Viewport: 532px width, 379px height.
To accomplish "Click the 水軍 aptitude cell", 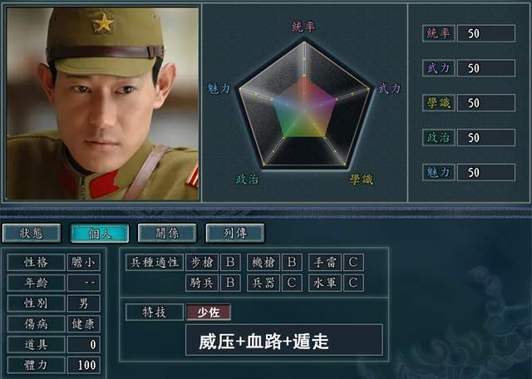I will [x=325, y=283].
